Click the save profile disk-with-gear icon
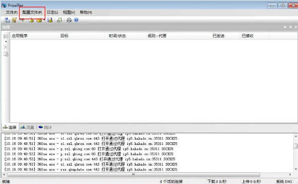298x184 pixels. click(x=50, y=20)
